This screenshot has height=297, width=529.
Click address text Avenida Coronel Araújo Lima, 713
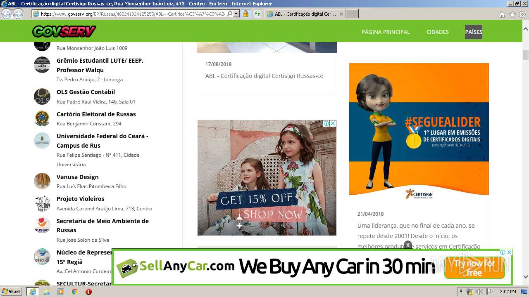pos(104,209)
